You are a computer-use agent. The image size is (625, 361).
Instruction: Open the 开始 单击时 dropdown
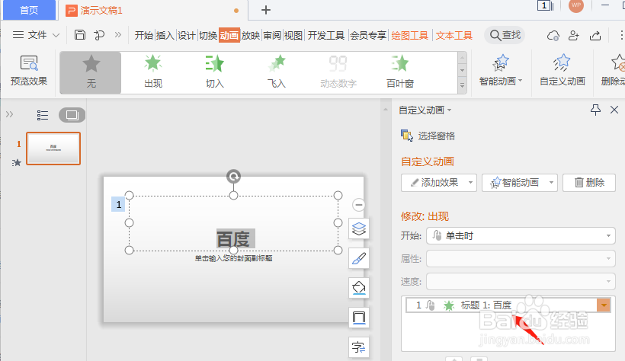[x=521, y=235]
